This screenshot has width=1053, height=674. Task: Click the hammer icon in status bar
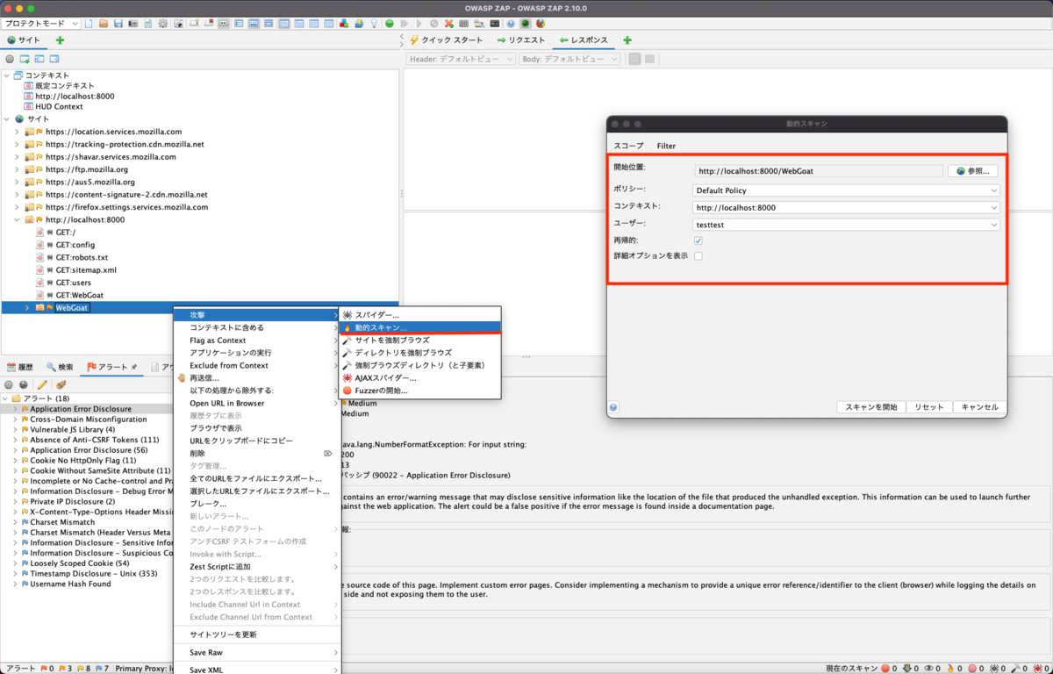click(x=1015, y=669)
